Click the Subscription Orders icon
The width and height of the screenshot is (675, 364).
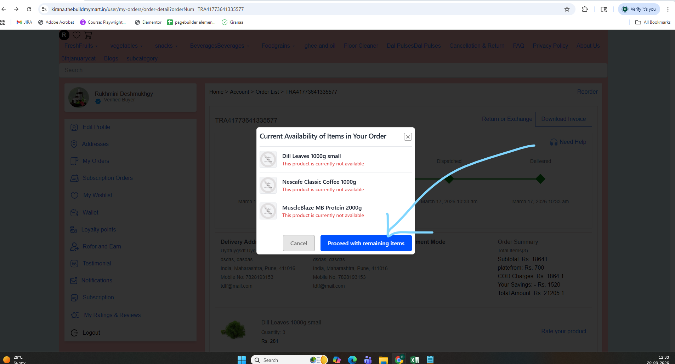tap(74, 178)
